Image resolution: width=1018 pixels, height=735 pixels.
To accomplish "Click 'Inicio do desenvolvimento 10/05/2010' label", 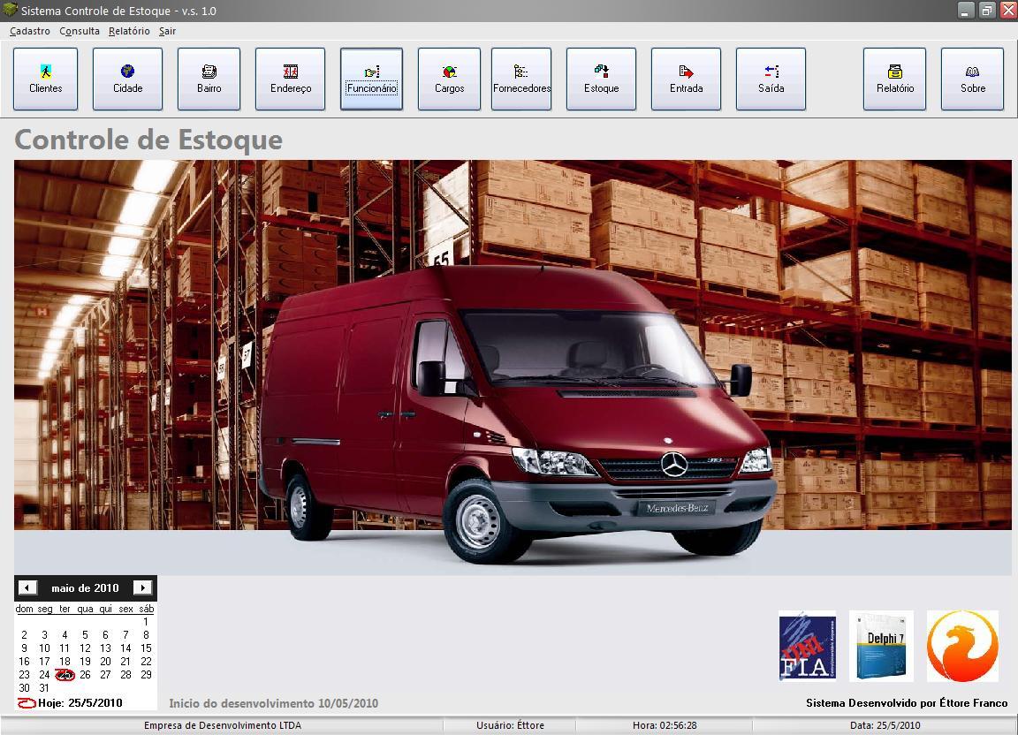I will point(273,703).
